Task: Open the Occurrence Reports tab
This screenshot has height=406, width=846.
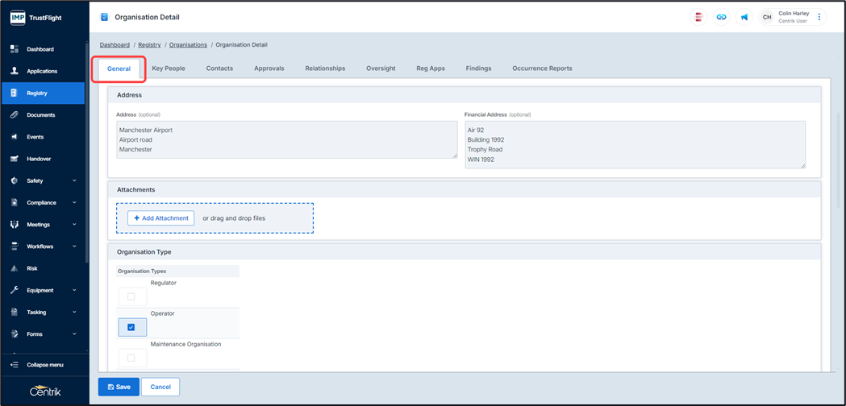Action: coord(542,68)
